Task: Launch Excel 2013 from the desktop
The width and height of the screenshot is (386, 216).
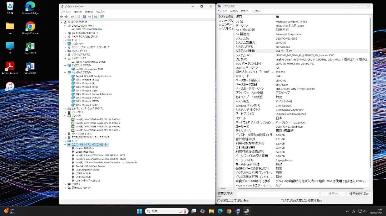Action: tap(30, 47)
